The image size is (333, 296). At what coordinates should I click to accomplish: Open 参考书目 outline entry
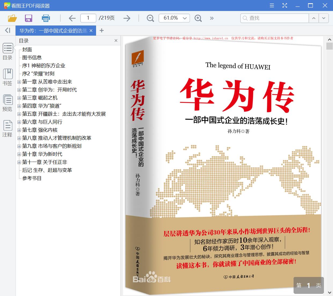click(32, 178)
